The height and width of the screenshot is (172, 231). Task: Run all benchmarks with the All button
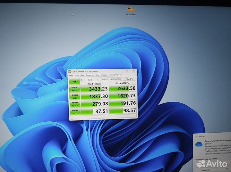(74, 81)
